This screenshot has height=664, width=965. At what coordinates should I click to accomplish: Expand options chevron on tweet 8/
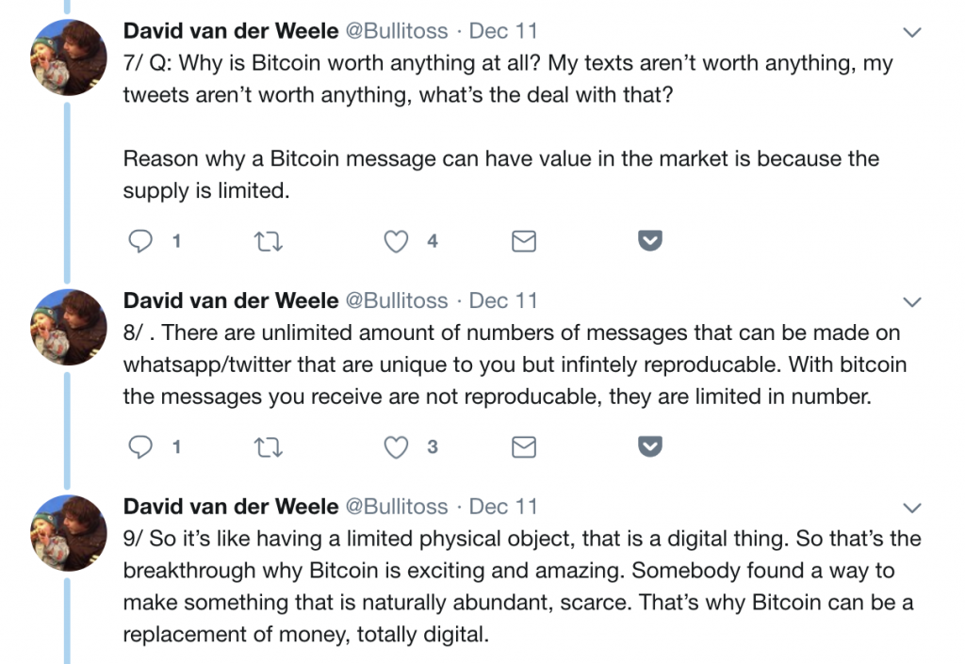tap(911, 302)
